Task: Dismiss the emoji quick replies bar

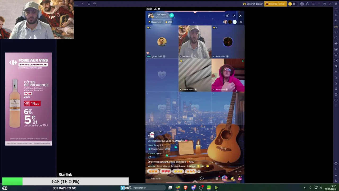Action: (x=199, y=171)
